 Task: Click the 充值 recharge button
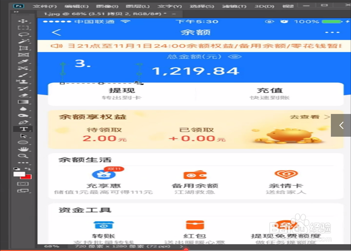[x=270, y=94]
